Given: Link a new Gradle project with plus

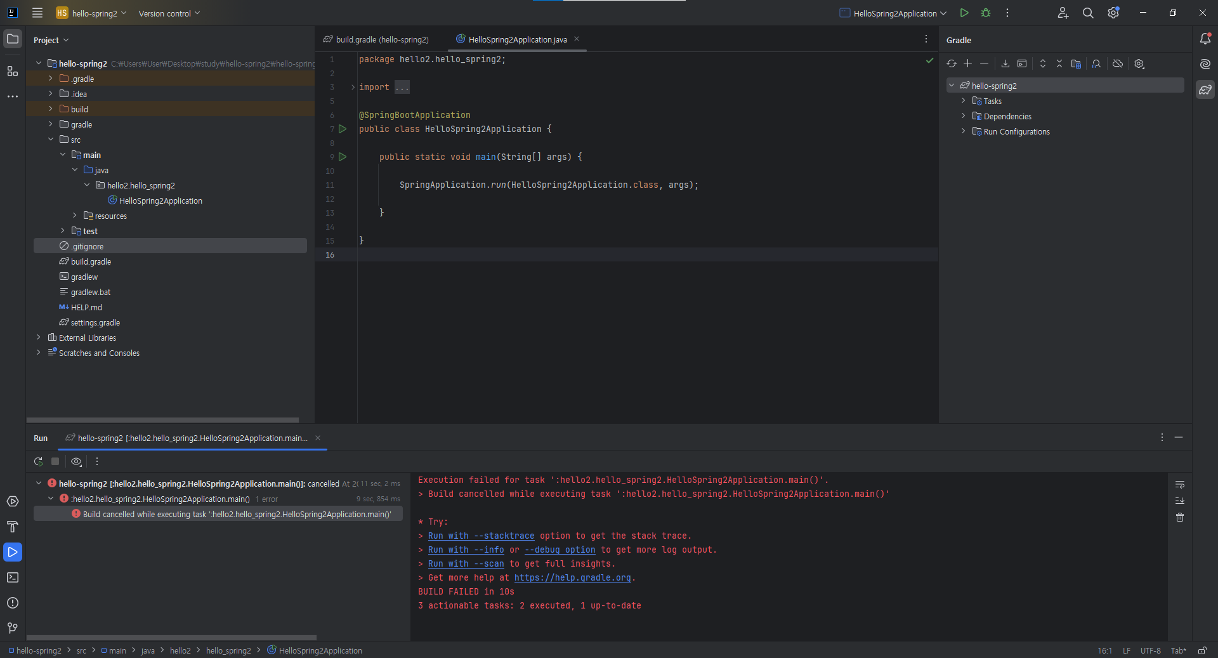Looking at the screenshot, I should (x=968, y=63).
